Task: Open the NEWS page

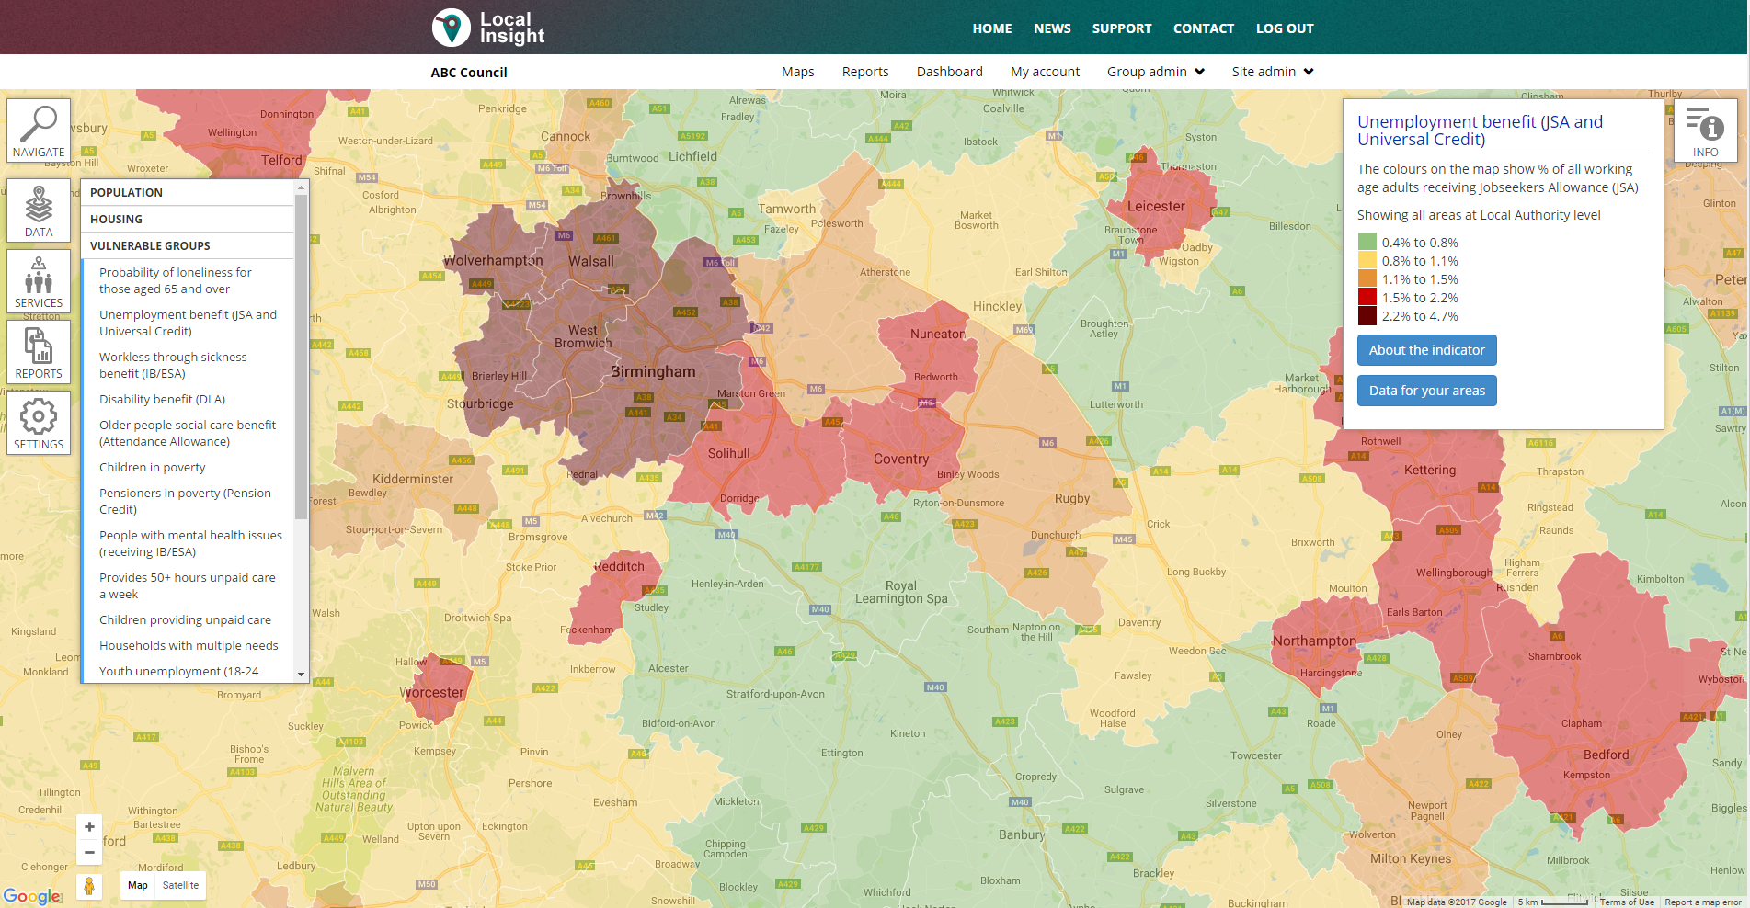Action: tap(1052, 28)
